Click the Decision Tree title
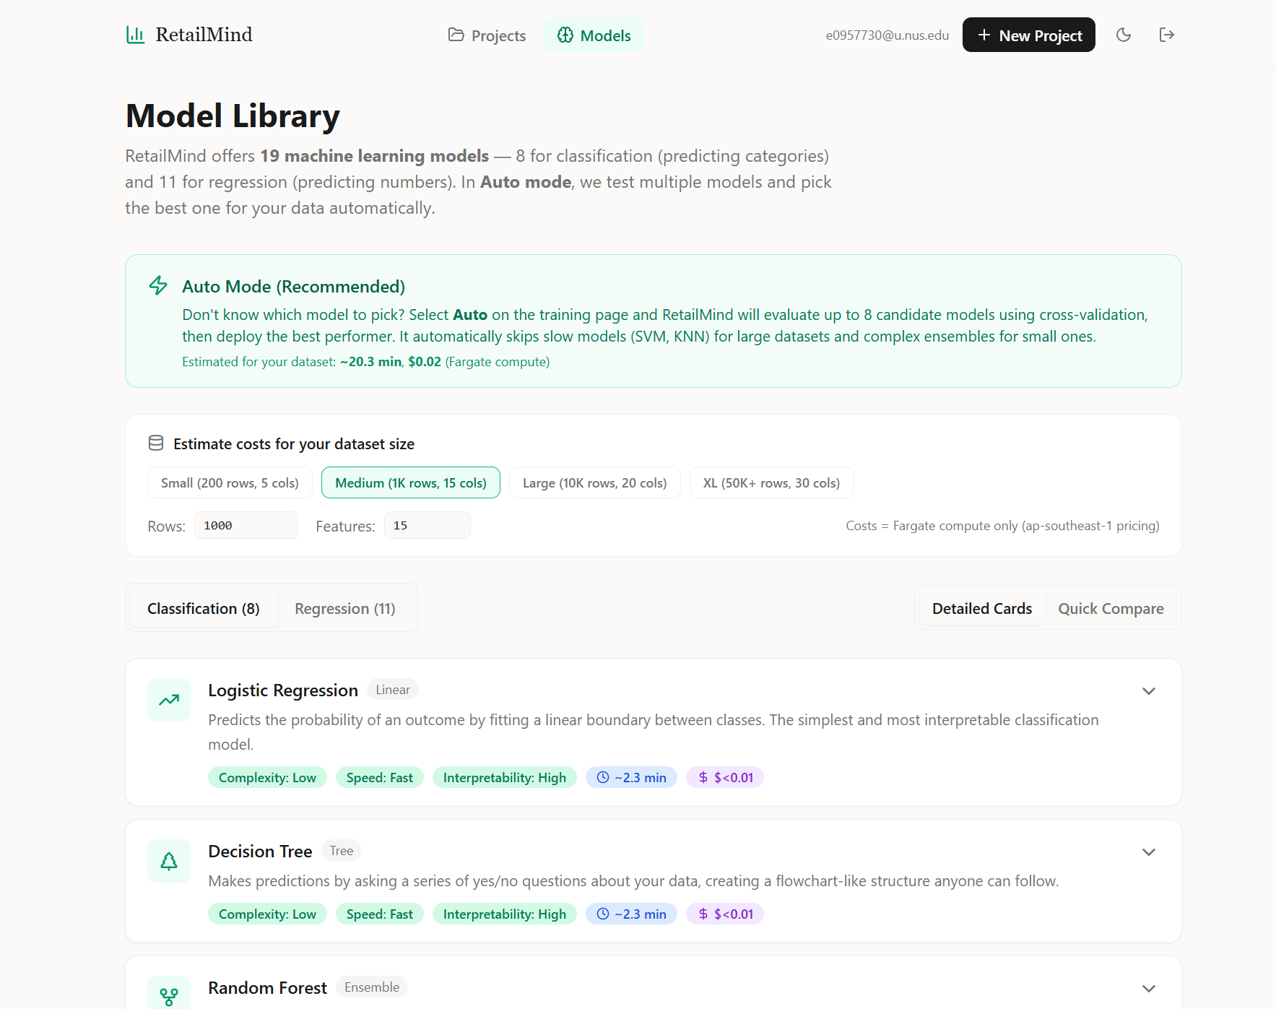The width and height of the screenshot is (1276, 1009). pos(260,852)
